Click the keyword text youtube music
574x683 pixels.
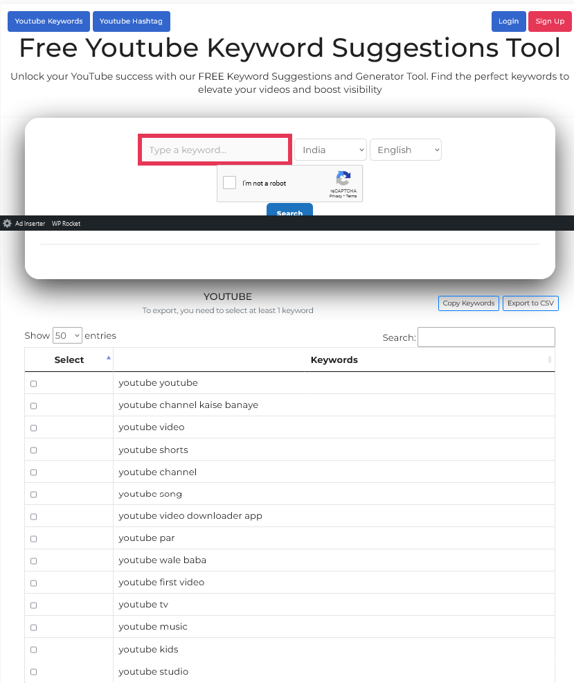pos(153,627)
